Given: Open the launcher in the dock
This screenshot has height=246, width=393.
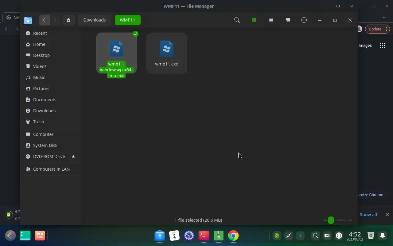Looking at the screenshot, I should click(10, 236).
